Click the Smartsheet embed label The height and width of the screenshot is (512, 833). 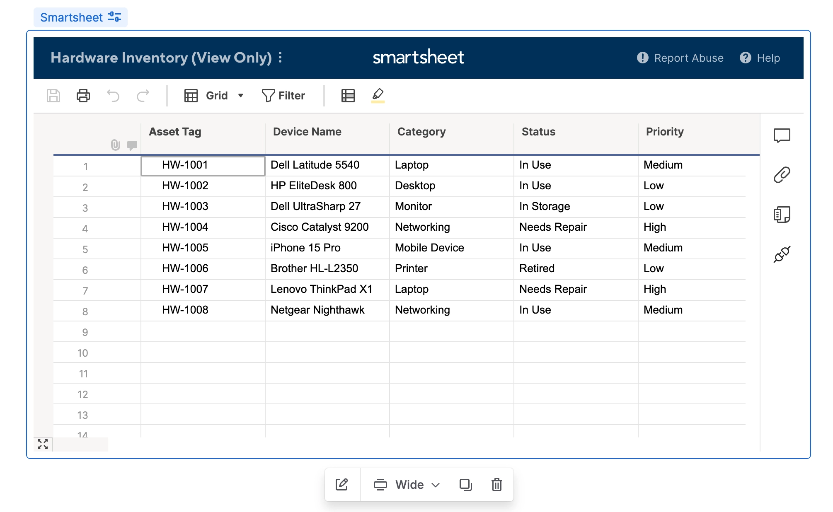point(71,17)
